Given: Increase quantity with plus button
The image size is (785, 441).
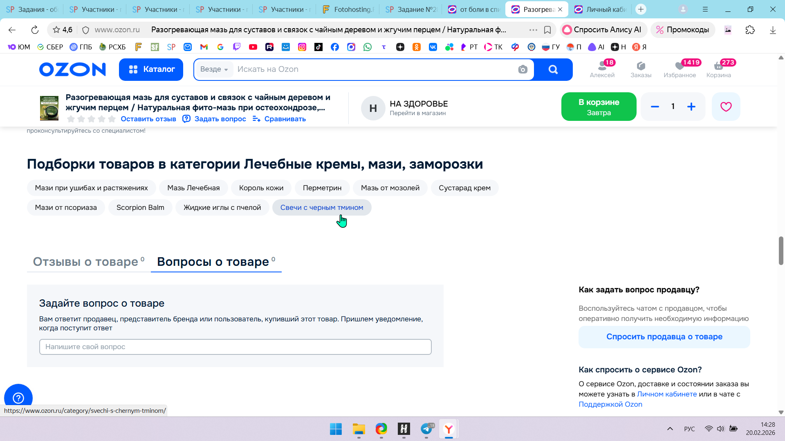Looking at the screenshot, I should 691,107.
